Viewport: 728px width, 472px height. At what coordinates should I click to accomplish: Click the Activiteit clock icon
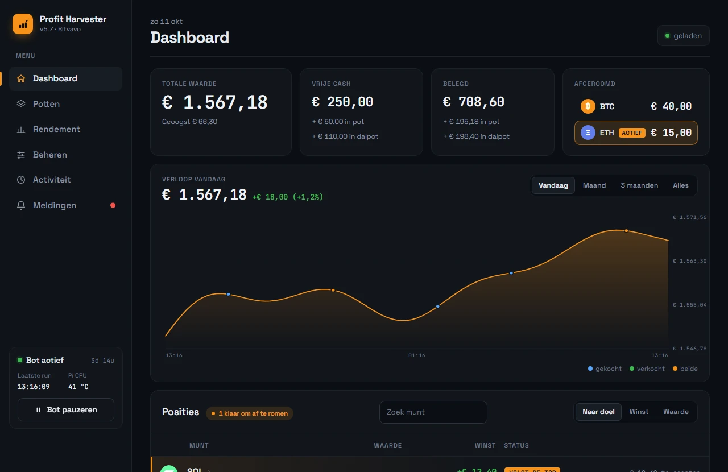(21, 180)
